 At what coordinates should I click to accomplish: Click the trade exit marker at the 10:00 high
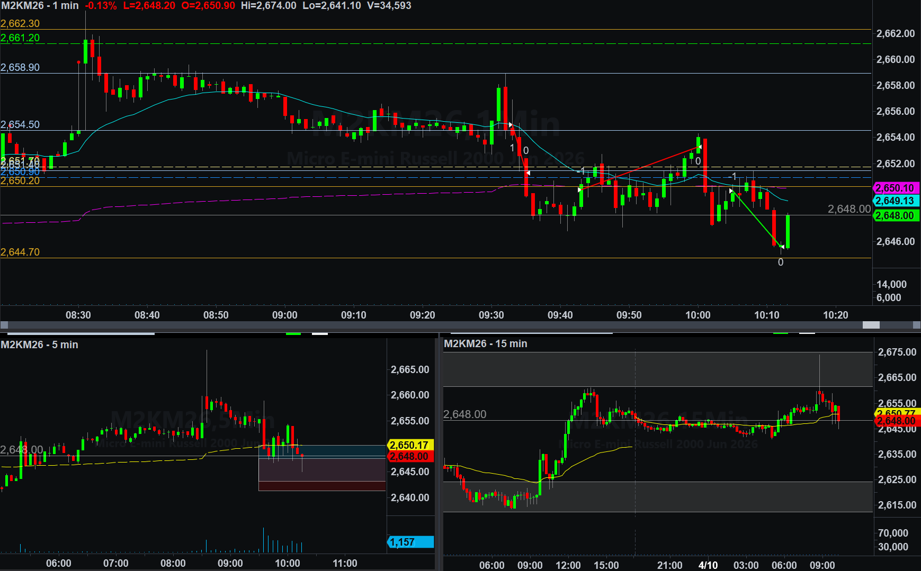pyautogui.click(x=700, y=147)
